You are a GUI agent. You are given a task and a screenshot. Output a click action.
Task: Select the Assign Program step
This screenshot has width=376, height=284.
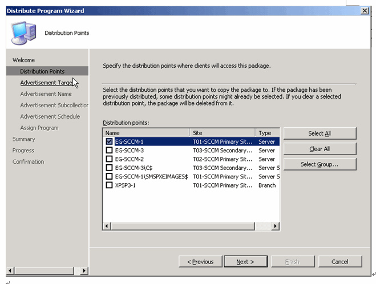pyautogui.click(x=39, y=128)
